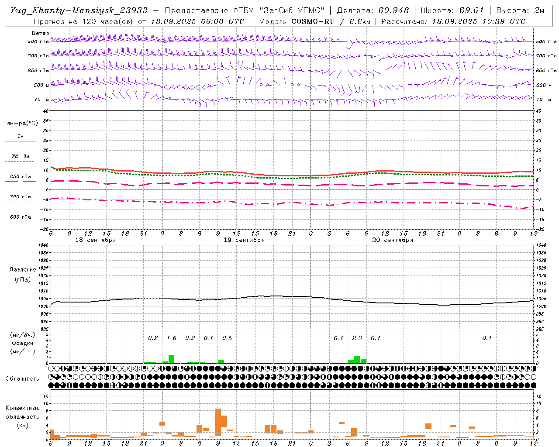Click the precipitation value 1.6
This screenshot has width=559, height=447.
point(172,338)
